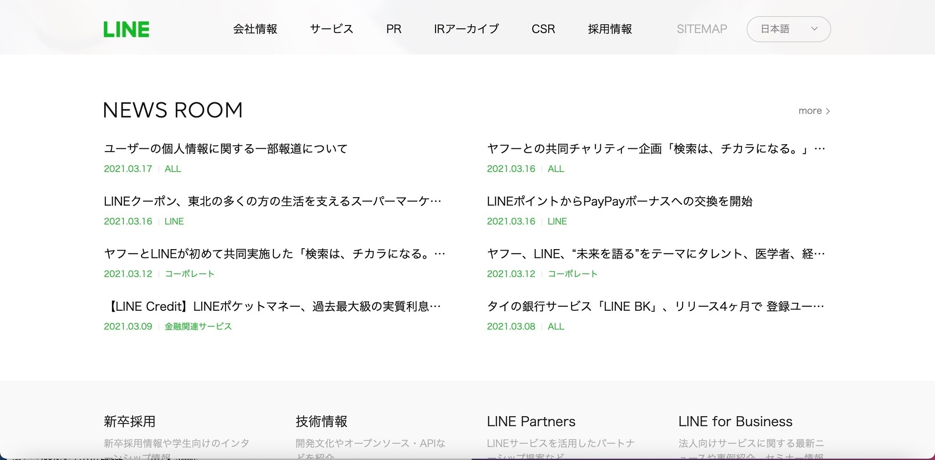Expand the 日本語 language dropdown
This screenshot has width=935, height=460.
(x=788, y=29)
